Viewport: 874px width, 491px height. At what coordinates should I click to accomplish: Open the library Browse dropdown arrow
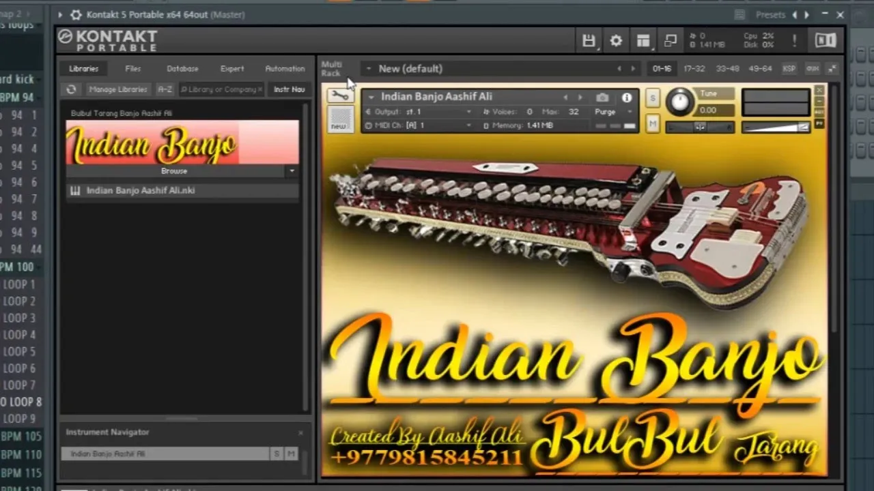pyautogui.click(x=292, y=171)
